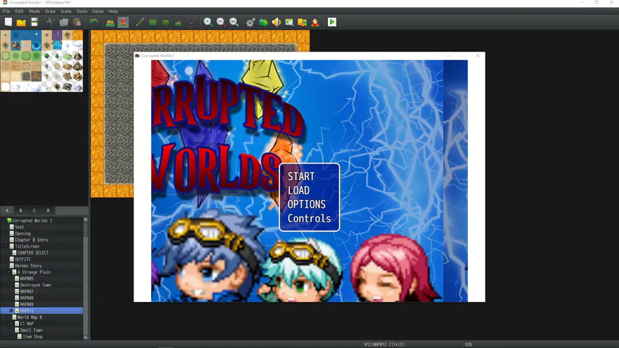Image resolution: width=619 pixels, height=348 pixels.
Task: Select the Rectangle drawing tool
Action: point(153,22)
